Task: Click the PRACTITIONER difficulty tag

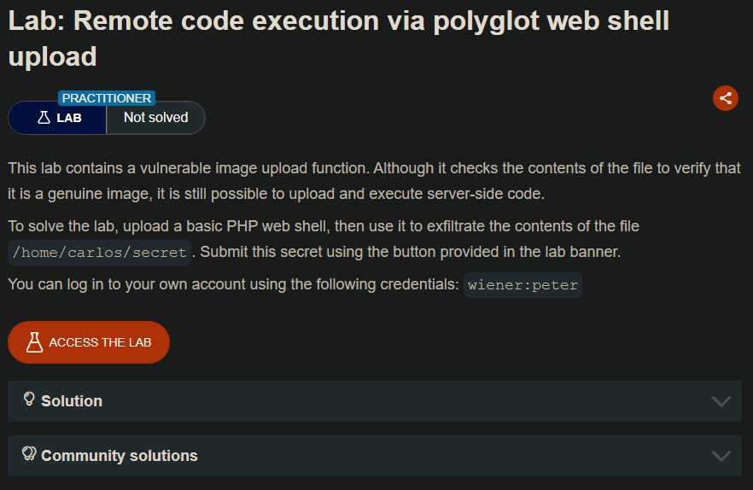Action: point(107,98)
